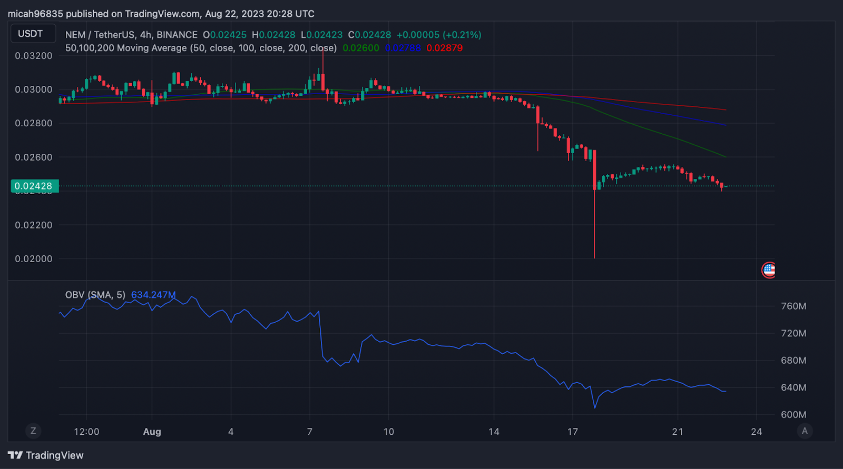Click the USDT currency button
This screenshot has width=843, height=469.
coord(33,34)
